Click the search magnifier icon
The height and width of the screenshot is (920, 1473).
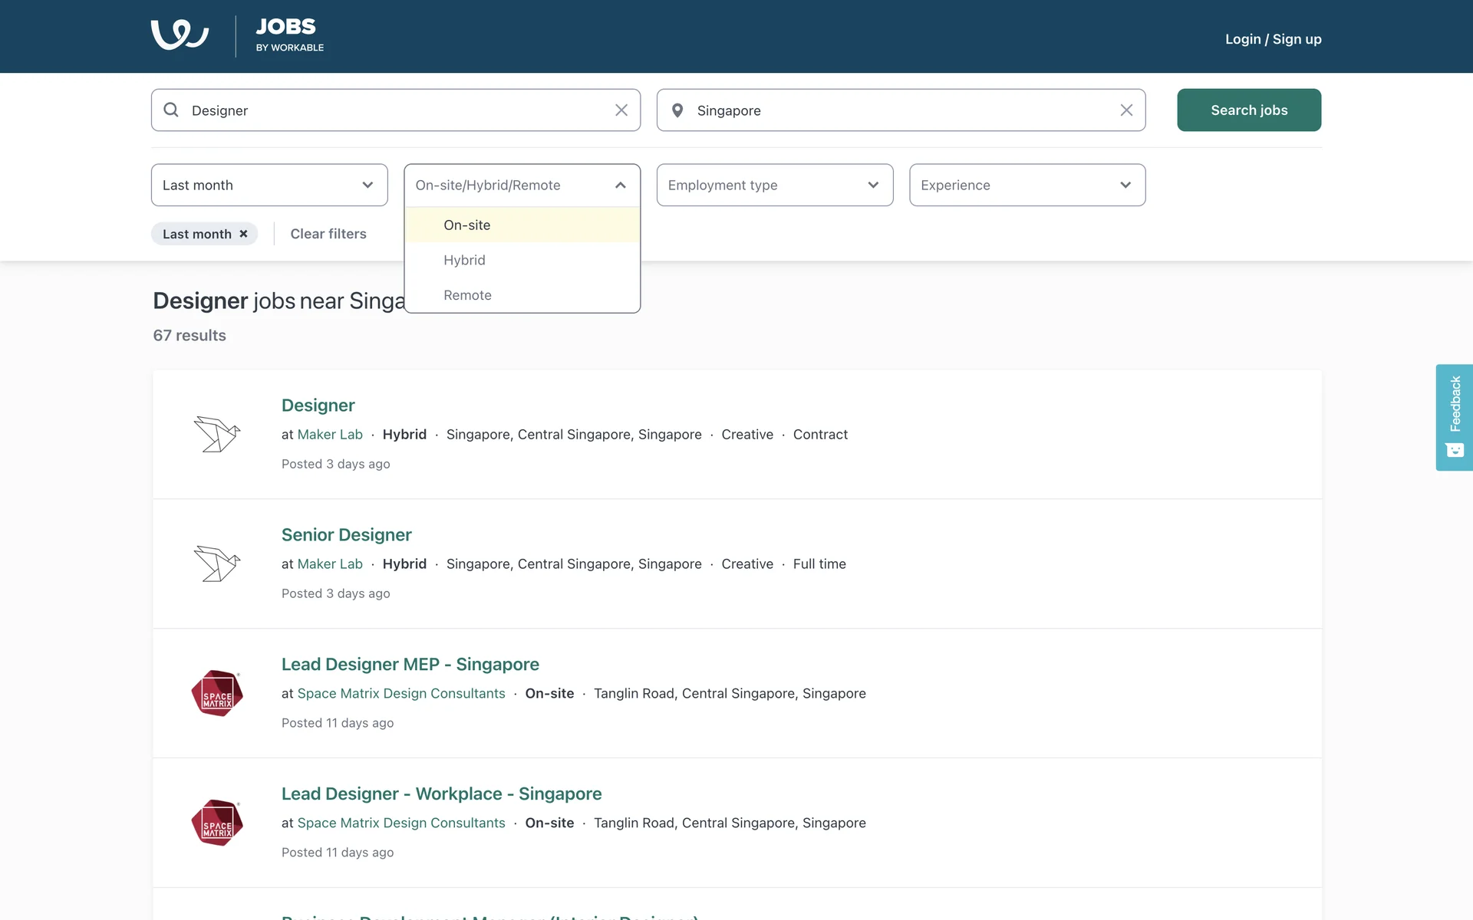point(171,110)
